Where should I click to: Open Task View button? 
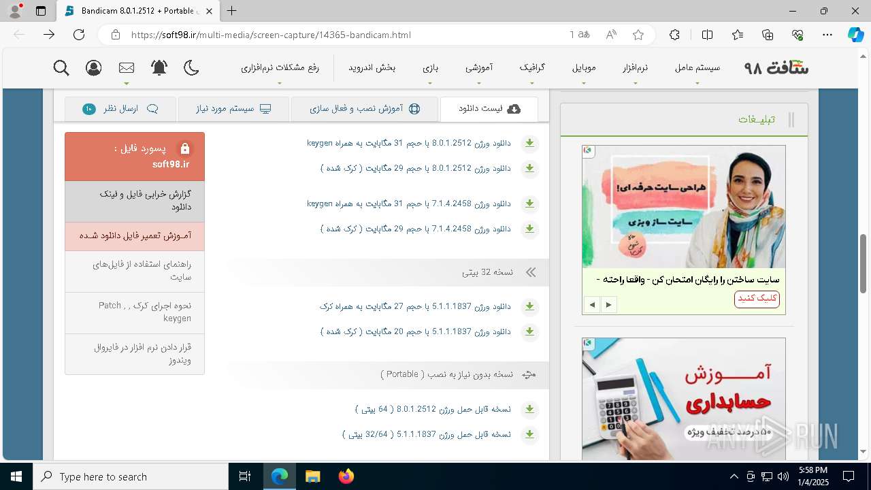[x=245, y=476]
